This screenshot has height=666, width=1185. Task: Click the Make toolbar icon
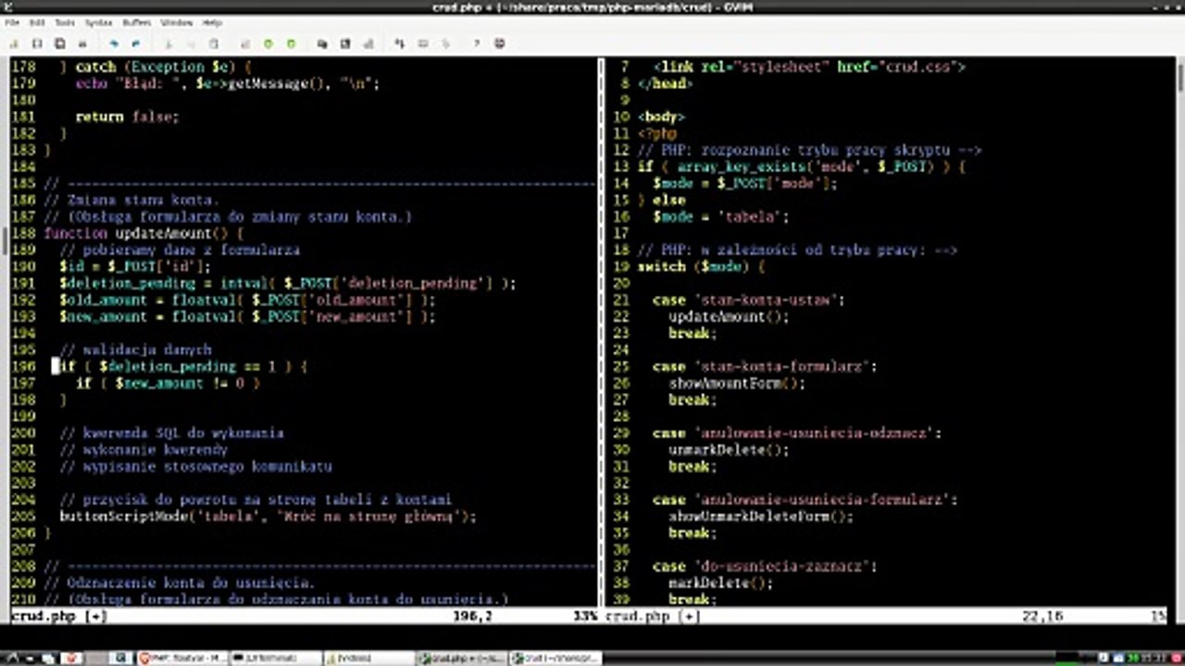[x=400, y=43]
